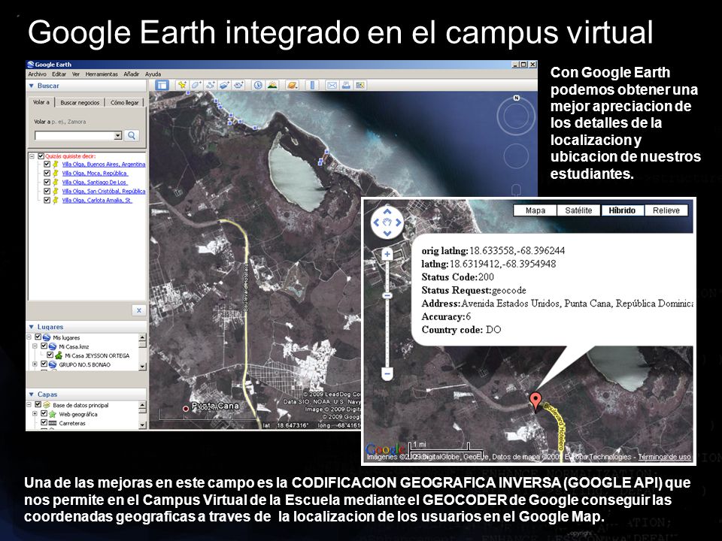This screenshot has height=541, width=722.
Task: Click the print toolbar icon
Action: [x=346, y=85]
